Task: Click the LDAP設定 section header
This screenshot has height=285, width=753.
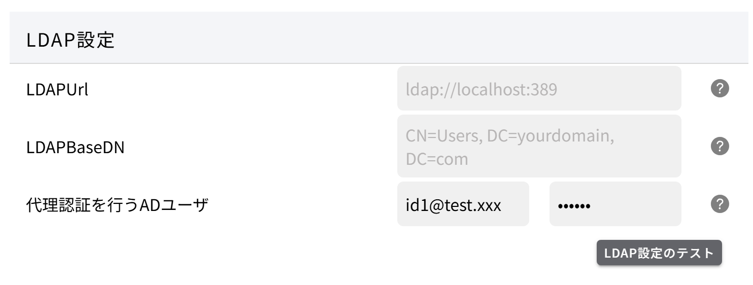Action: point(71,41)
